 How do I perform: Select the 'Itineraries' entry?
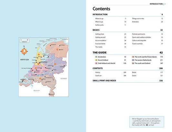[135, 22]
